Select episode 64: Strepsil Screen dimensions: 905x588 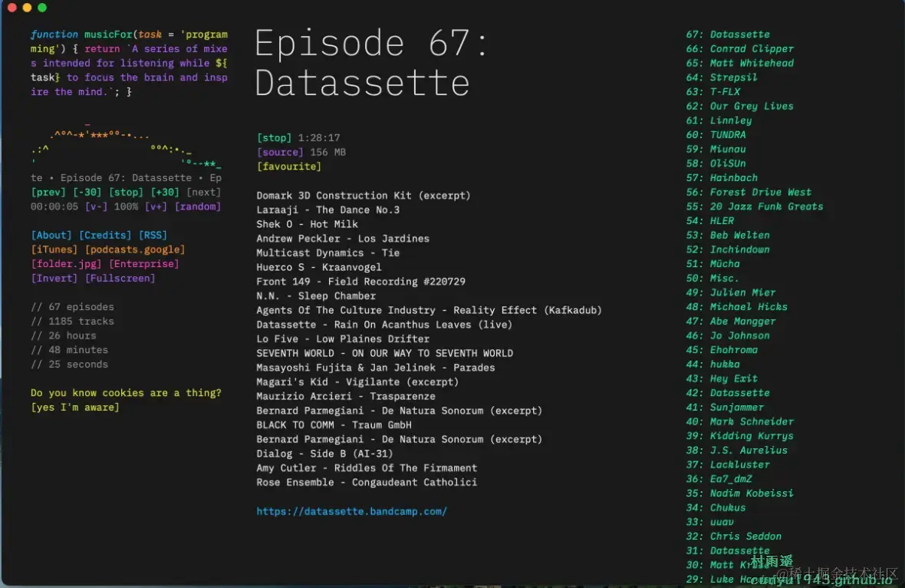click(x=722, y=78)
